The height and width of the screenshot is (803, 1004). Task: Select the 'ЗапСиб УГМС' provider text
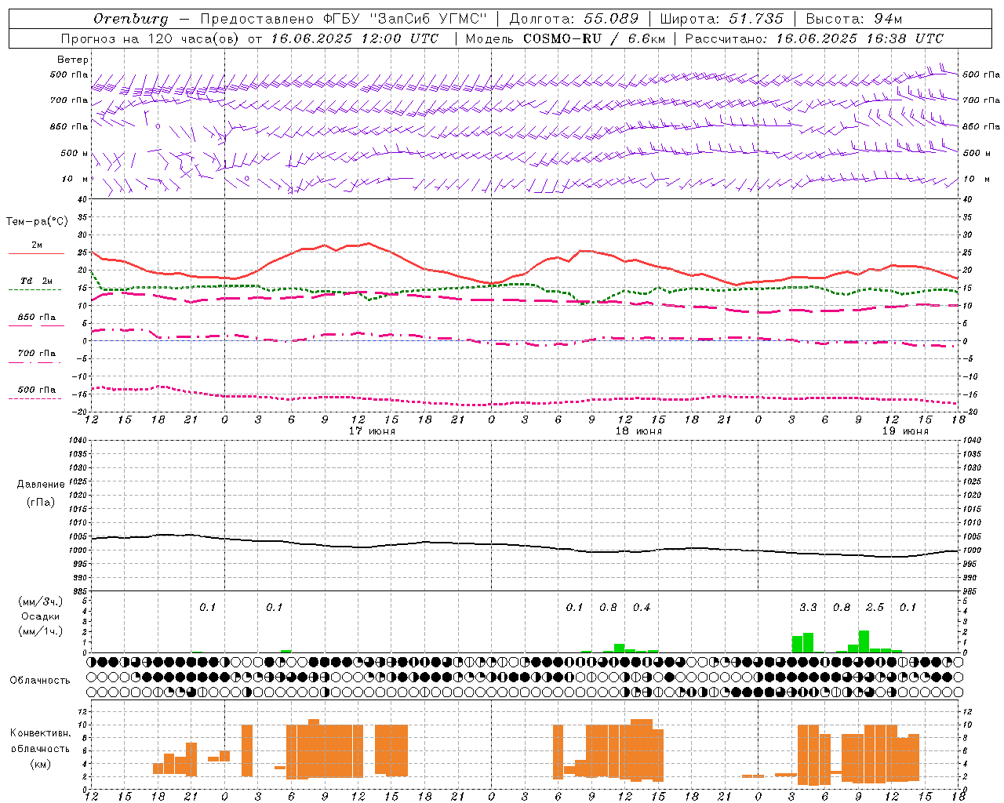(x=428, y=19)
